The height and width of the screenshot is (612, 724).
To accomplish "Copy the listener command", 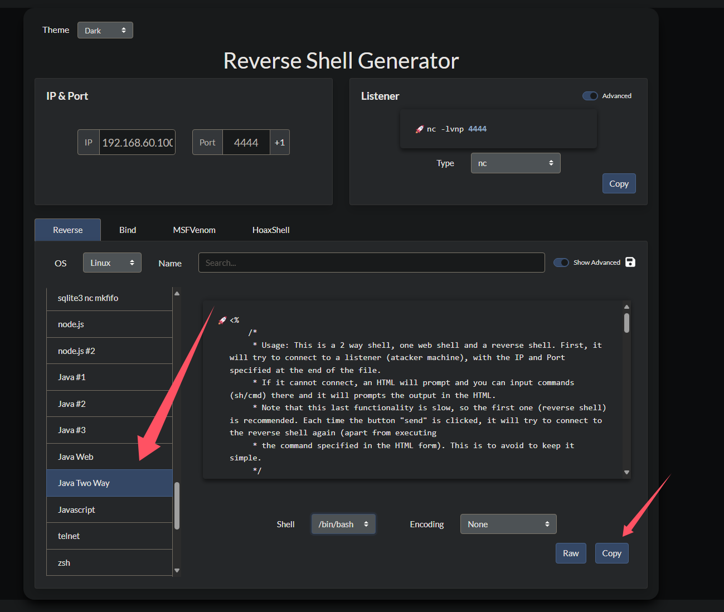I will pos(619,184).
